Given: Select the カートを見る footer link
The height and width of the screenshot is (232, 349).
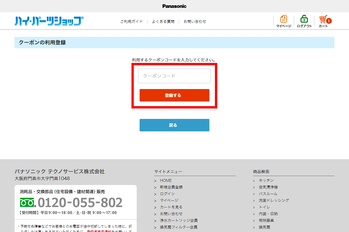Looking at the screenshot, I should (x=171, y=207).
